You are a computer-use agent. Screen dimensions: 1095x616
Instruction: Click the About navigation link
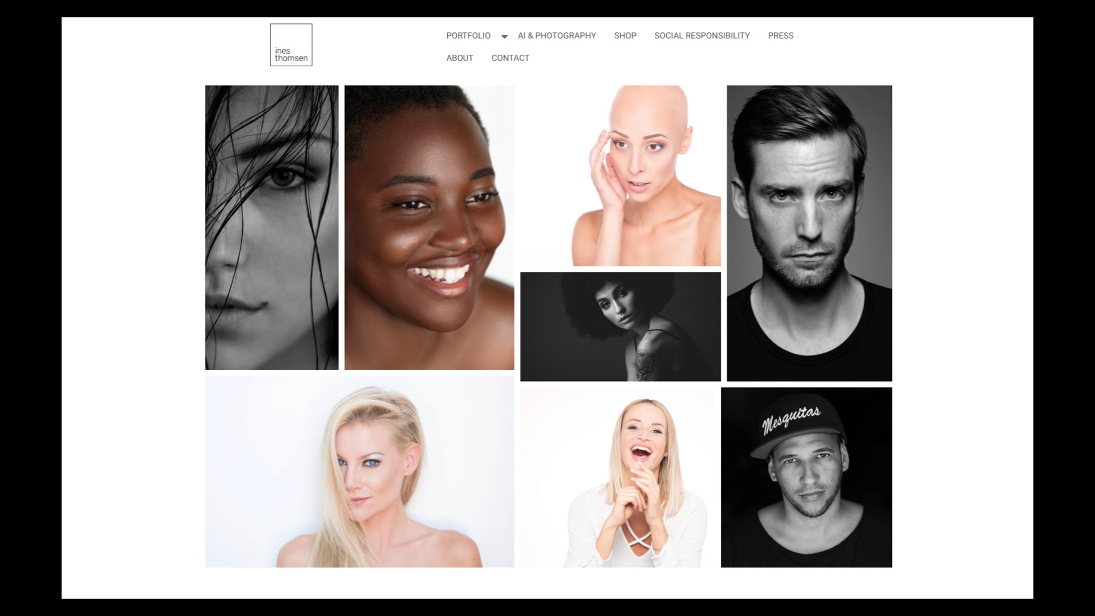point(459,58)
